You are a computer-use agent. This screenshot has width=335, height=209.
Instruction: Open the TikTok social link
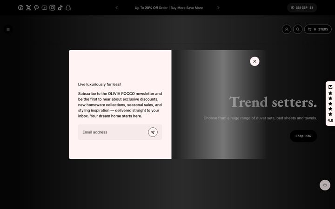pyautogui.click(x=60, y=8)
